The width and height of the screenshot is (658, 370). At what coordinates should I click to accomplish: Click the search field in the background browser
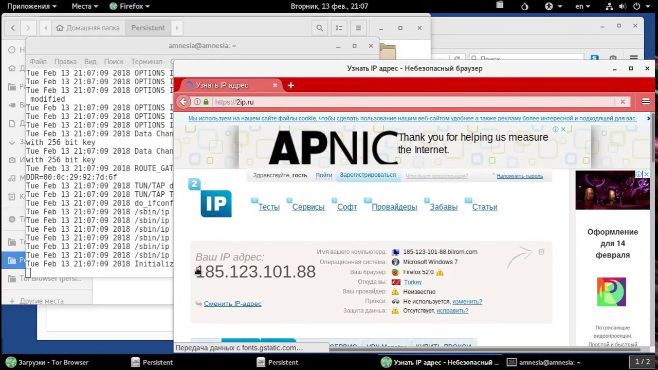pos(526,58)
